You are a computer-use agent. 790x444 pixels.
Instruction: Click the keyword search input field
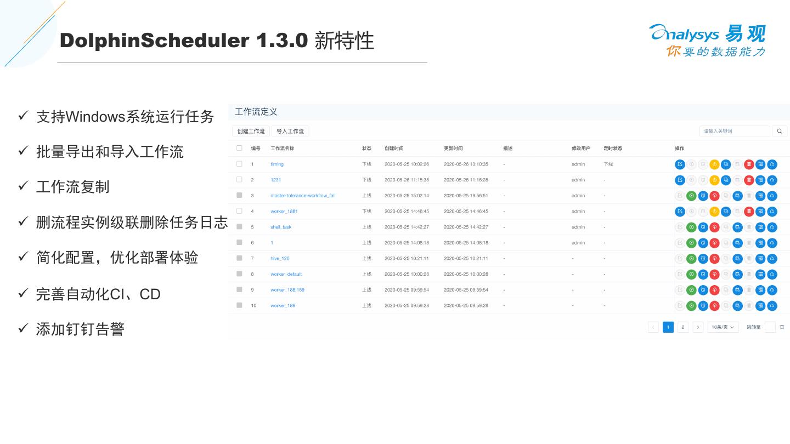click(x=735, y=131)
